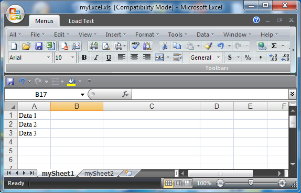Undo with the Menus toolbar arrow
The width and height of the screenshot is (301, 193).
tap(221, 46)
